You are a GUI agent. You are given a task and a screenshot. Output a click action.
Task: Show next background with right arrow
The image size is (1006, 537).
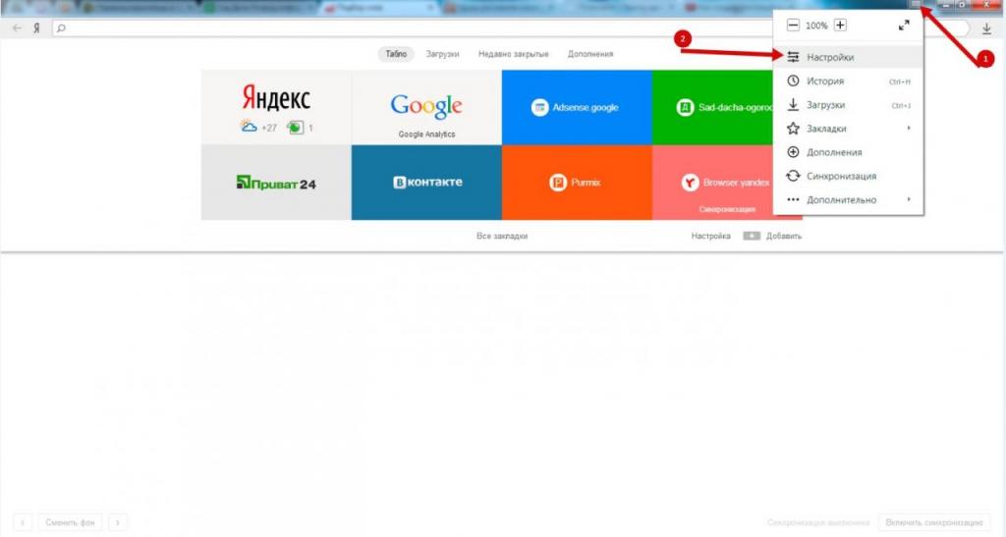tap(118, 522)
